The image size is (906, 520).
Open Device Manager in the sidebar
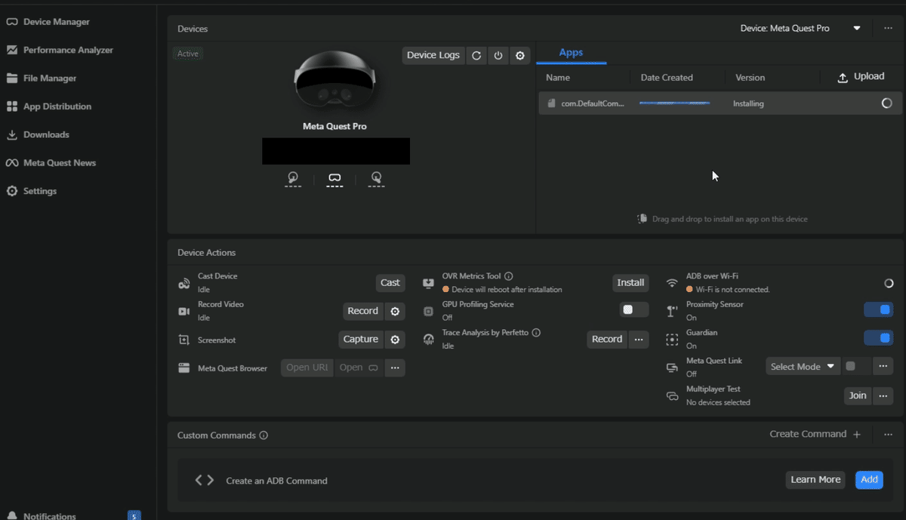48,22
